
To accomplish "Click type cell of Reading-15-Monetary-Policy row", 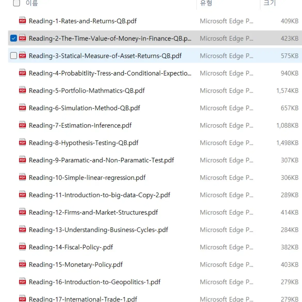I will [x=227, y=265].
